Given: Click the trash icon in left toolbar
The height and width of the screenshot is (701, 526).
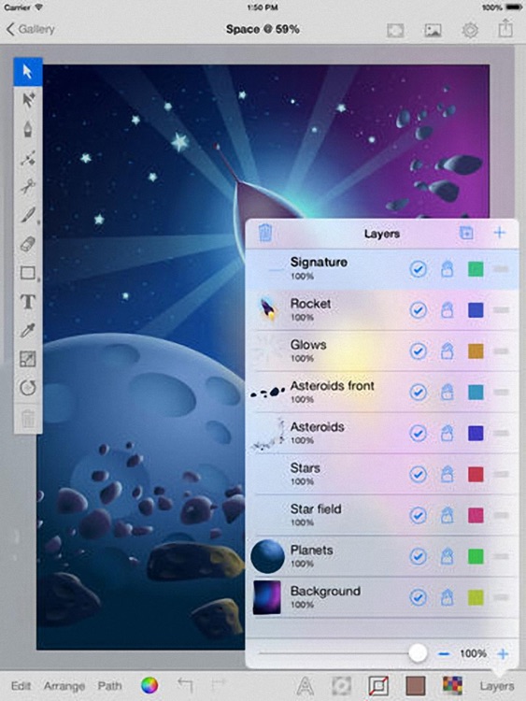Looking at the screenshot, I should pyautogui.click(x=28, y=419).
